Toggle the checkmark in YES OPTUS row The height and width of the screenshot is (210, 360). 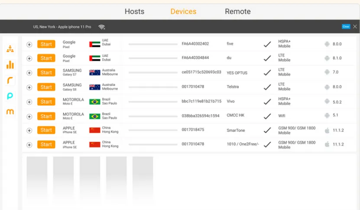tap(267, 73)
